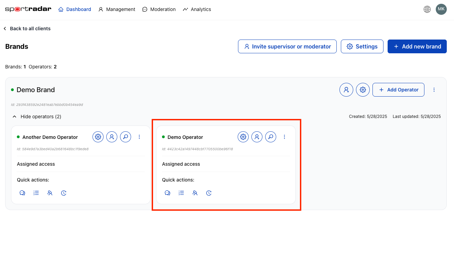The width and height of the screenshot is (454, 263).
Task: Click Add new brand button
Action: pyautogui.click(x=417, y=46)
